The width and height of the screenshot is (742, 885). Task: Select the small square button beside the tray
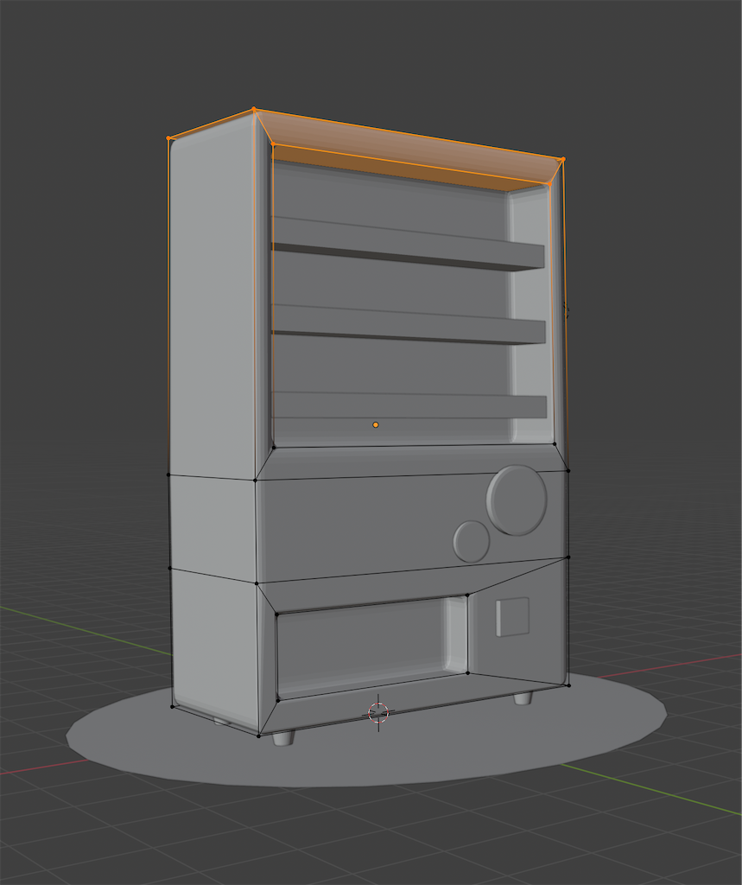pyautogui.click(x=512, y=617)
